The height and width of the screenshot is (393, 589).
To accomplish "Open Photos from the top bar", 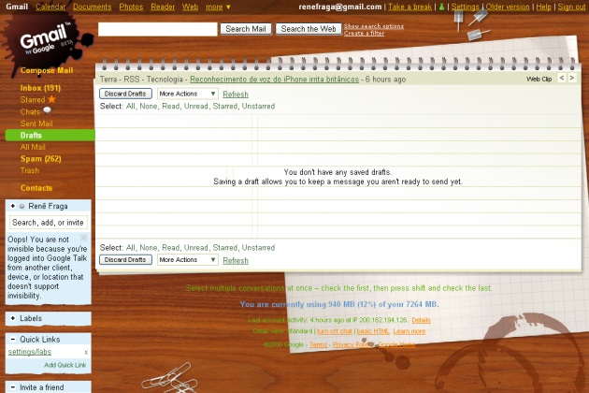I will click(131, 7).
